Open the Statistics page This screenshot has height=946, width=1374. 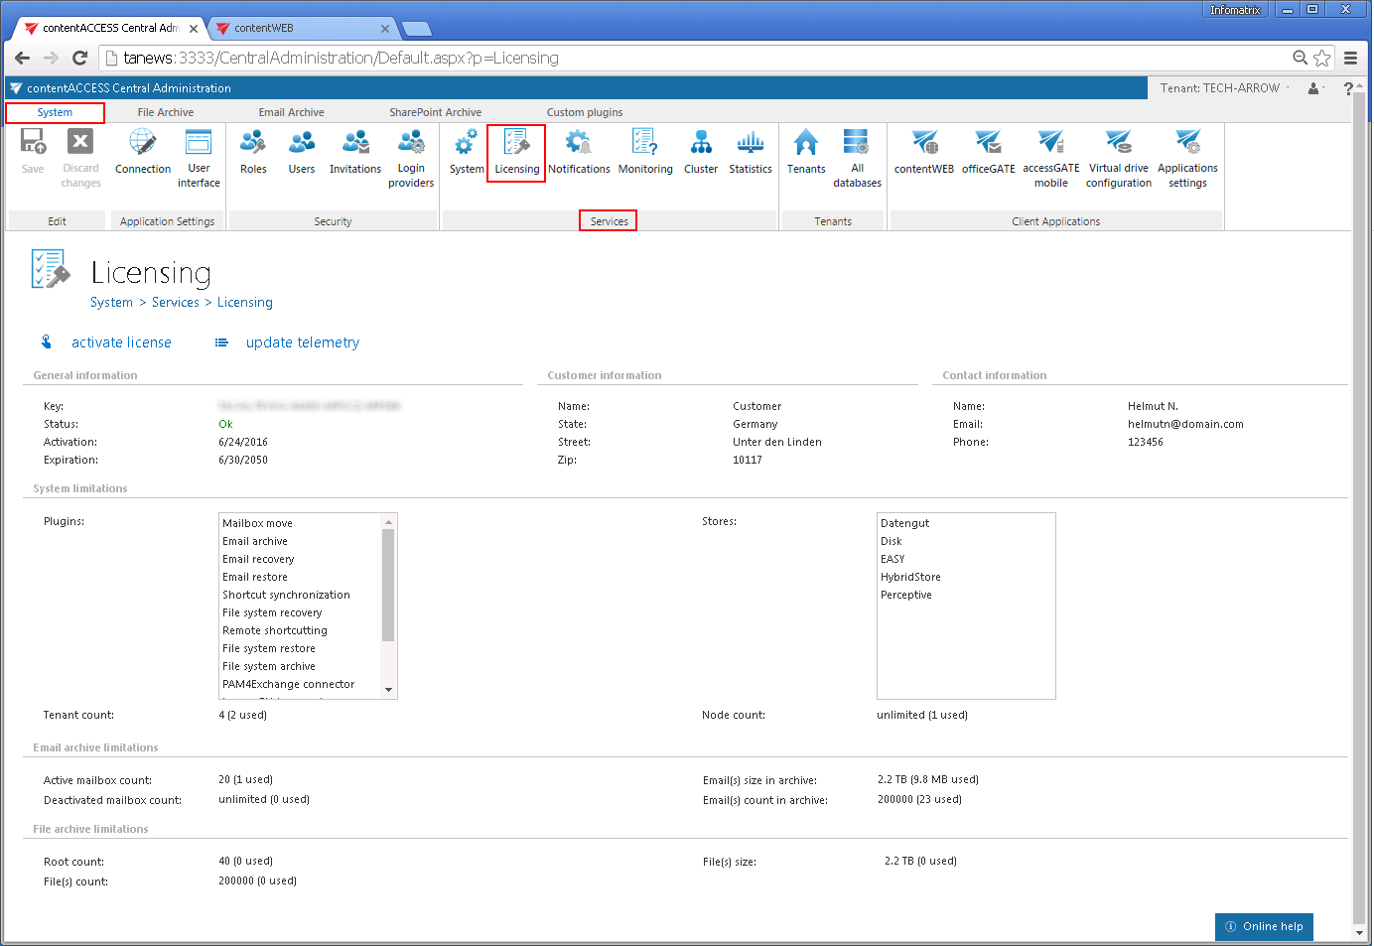click(x=751, y=151)
